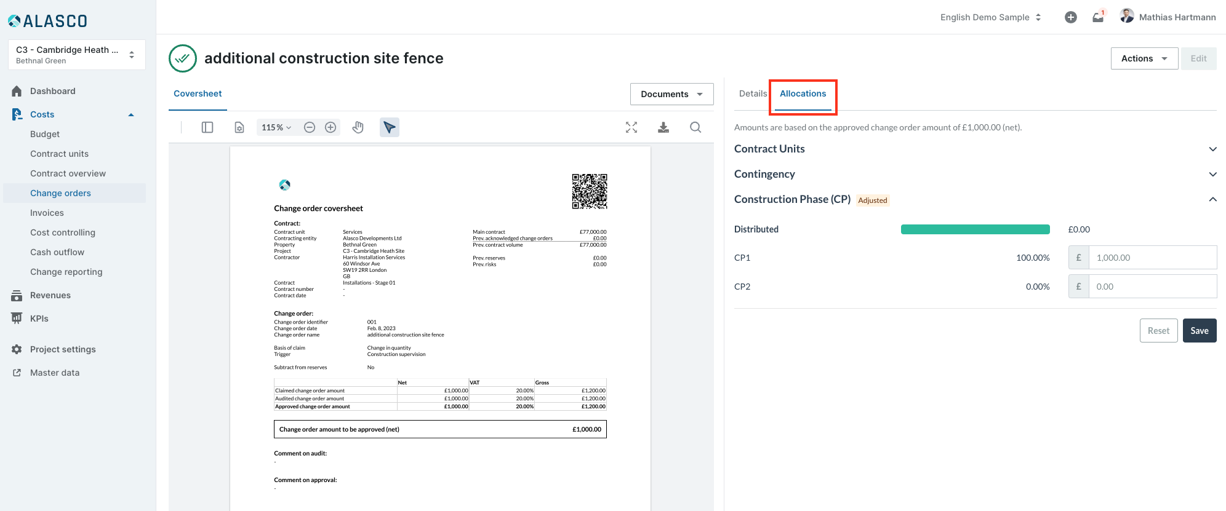This screenshot has height=511, width=1226.
Task: Click the plus add icon in header
Action: point(1071,17)
